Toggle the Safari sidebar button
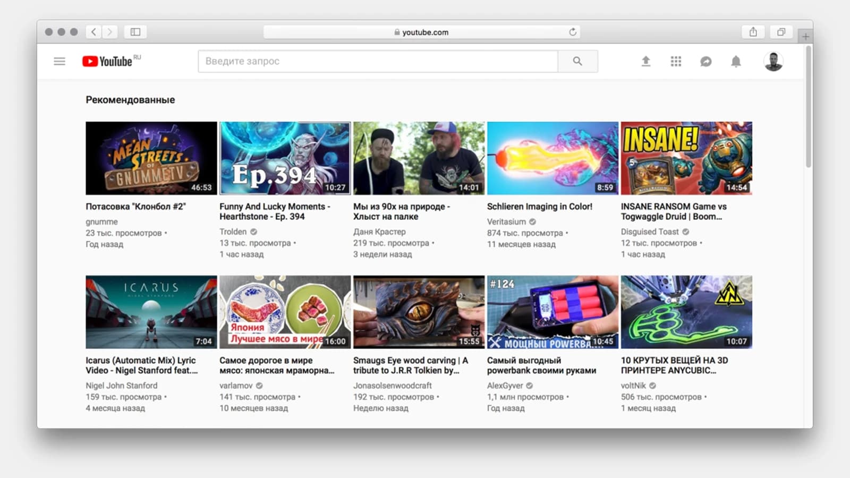 coord(135,32)
